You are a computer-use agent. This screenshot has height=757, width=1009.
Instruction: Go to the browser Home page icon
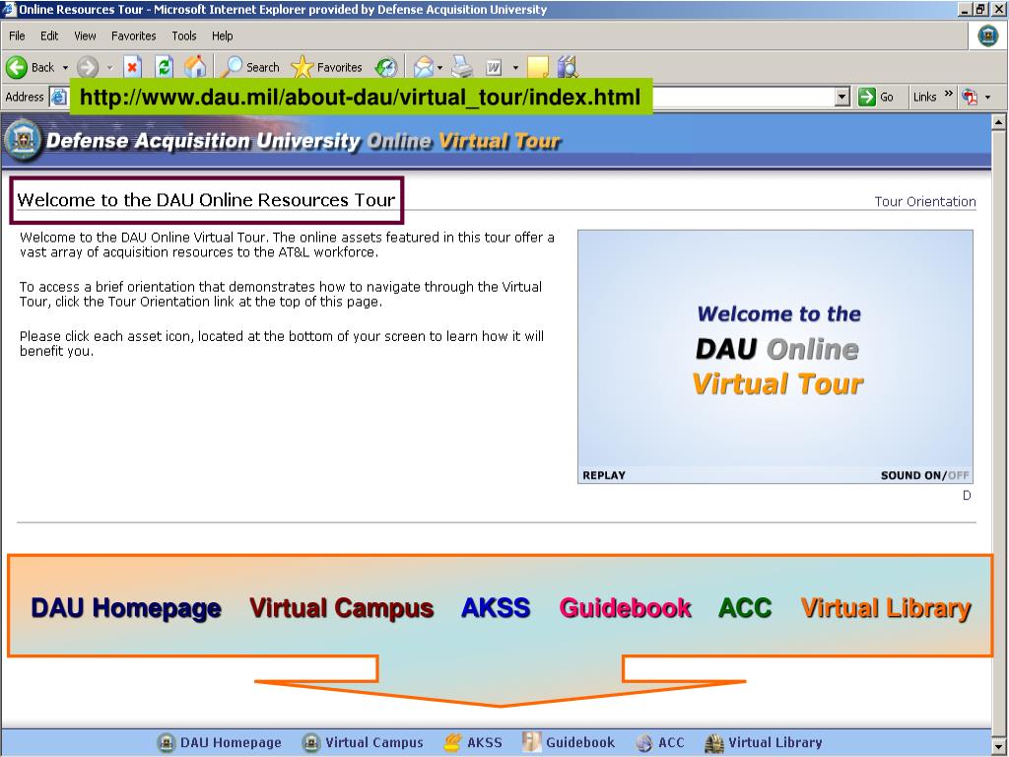click(196, 67)
